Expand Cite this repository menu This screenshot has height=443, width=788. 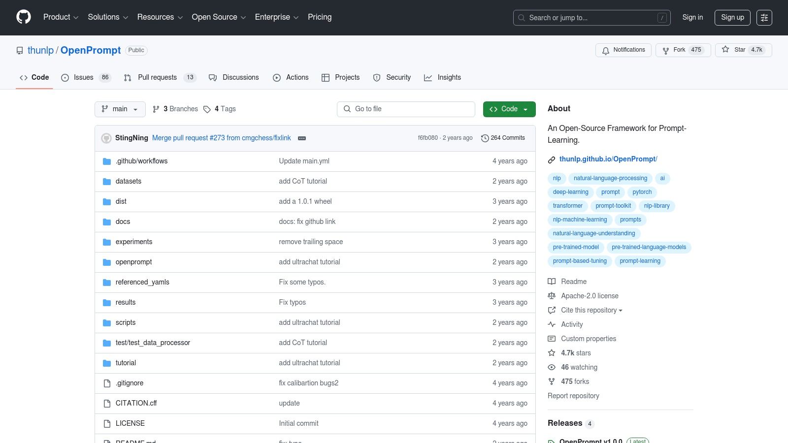(591, 310)
